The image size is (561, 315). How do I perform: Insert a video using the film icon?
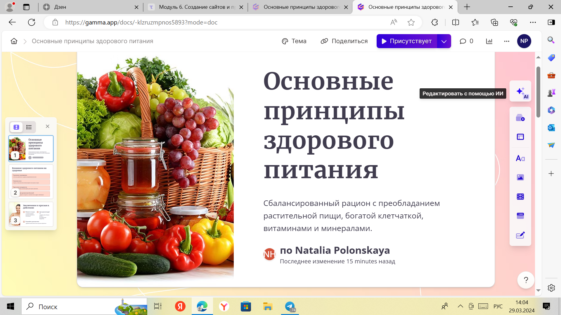(521, 196)
